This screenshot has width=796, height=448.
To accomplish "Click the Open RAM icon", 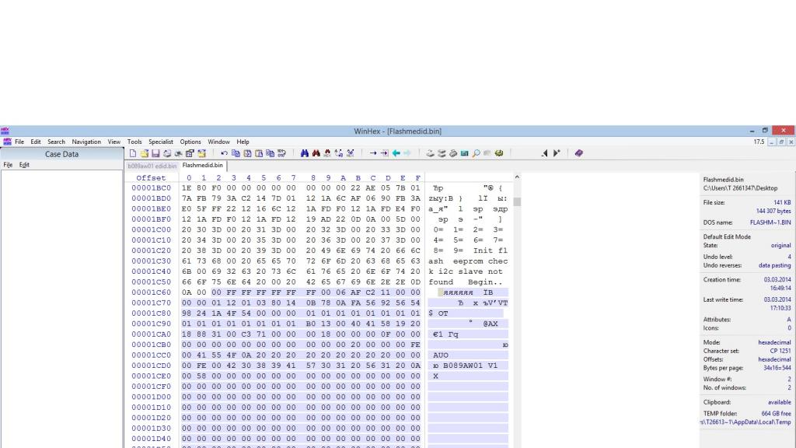I will (x=453, y=153).
